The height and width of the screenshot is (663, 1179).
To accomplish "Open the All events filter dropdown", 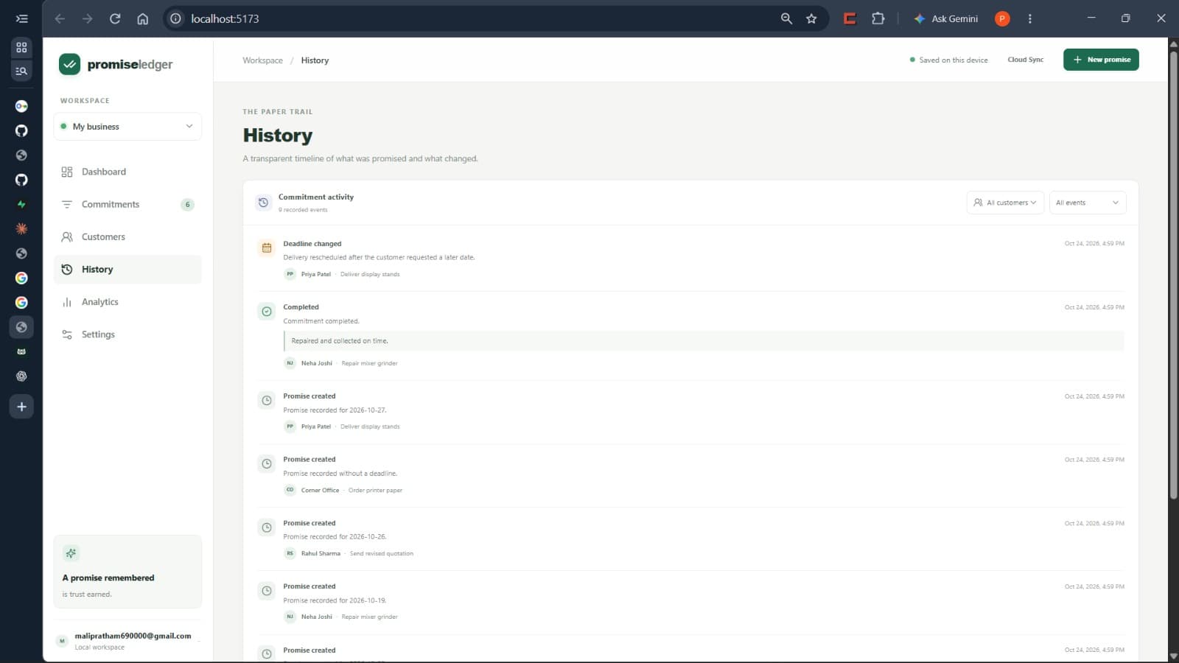I will coord(1088,203).
